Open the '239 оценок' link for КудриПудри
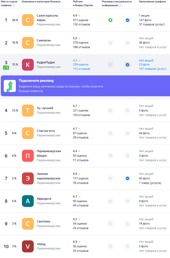170x258 pixels. pos(81,64)
